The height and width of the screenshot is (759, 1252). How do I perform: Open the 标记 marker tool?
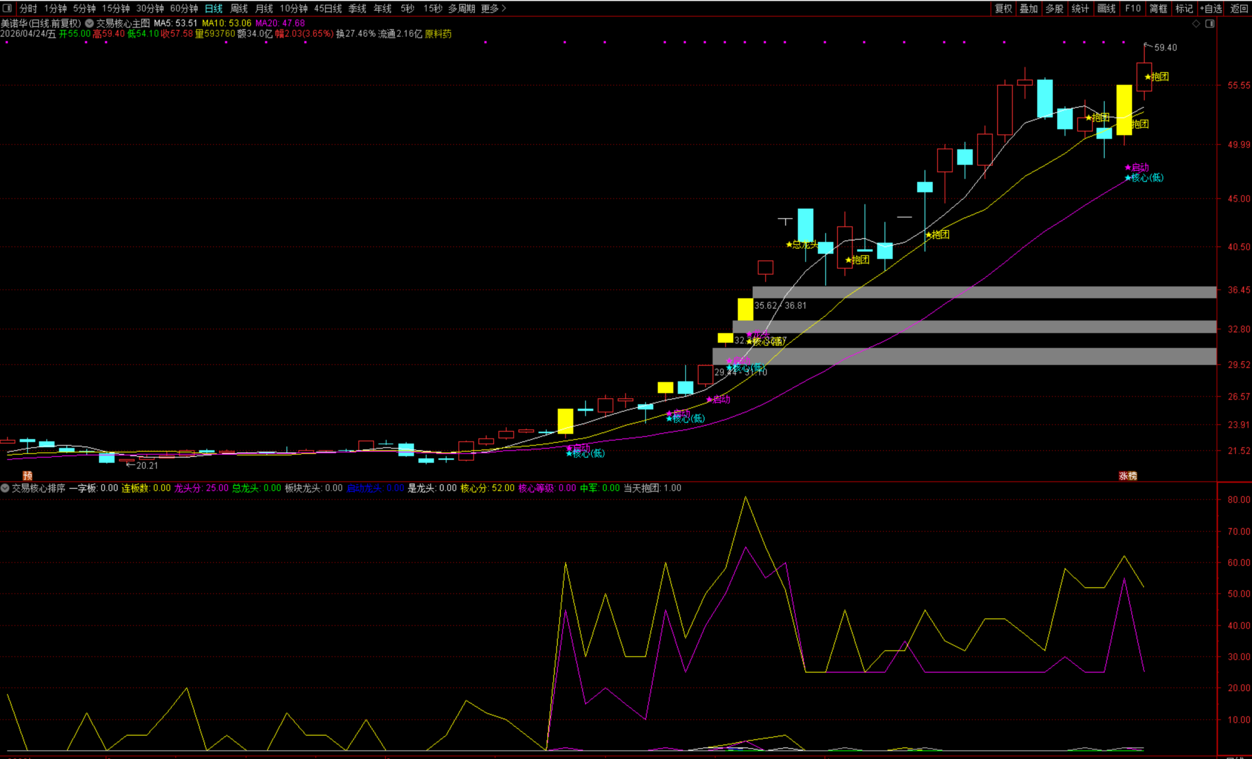pyautogui.click(x=1184, y=8)
